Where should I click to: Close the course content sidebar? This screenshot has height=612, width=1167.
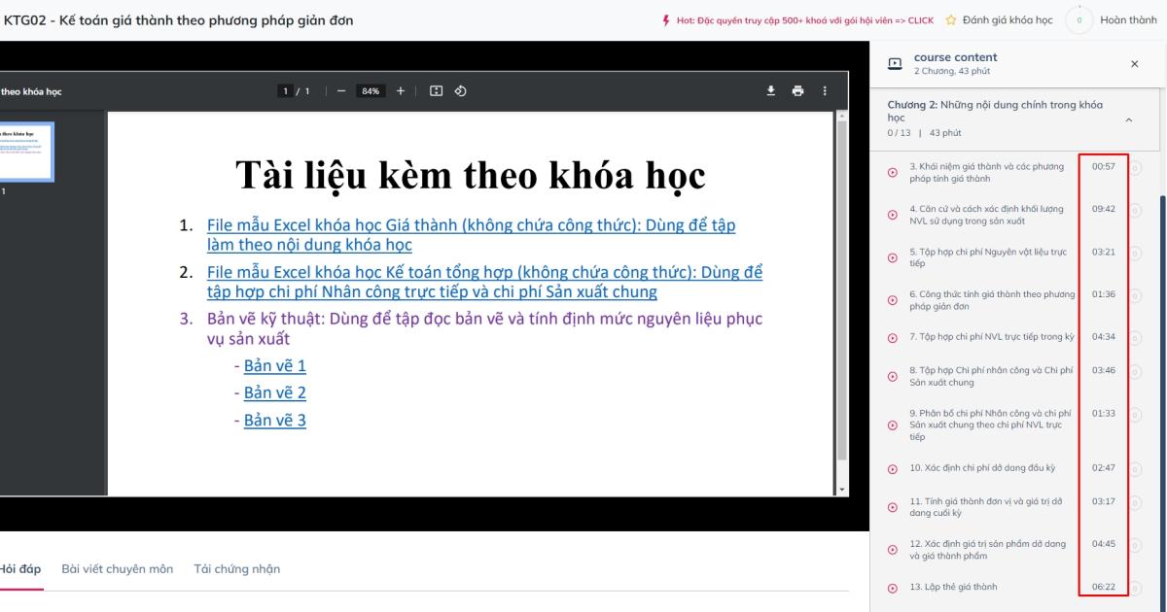pyautogui.click(x=1134, y=63)
